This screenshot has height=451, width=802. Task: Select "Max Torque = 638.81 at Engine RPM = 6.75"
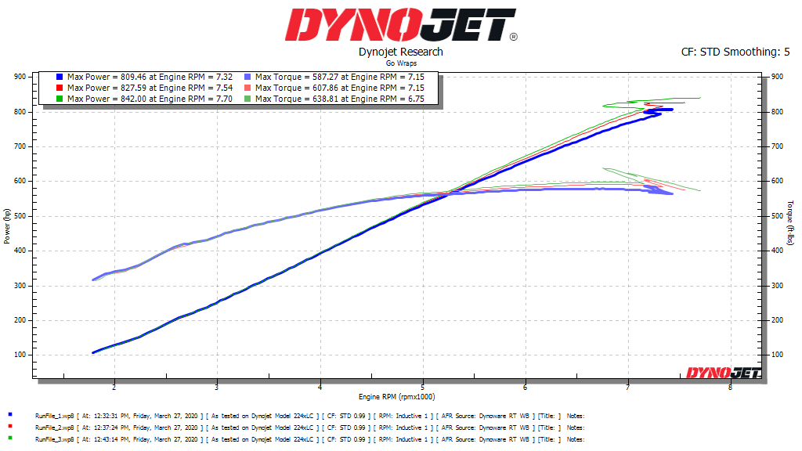340,99
